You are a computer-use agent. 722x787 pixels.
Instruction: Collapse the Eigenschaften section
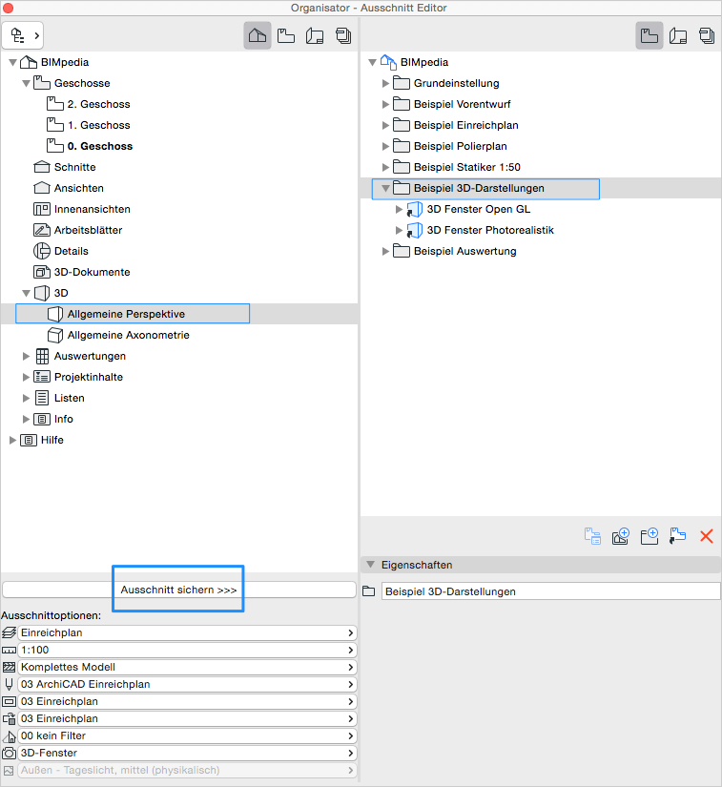(370, 565)
